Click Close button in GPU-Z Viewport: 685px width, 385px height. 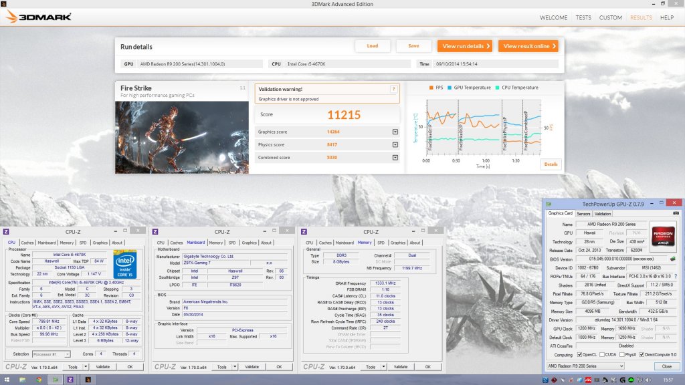coord(667,366)
